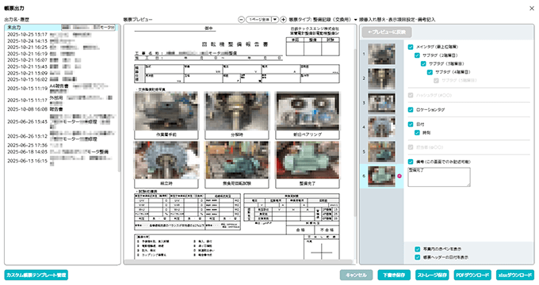Toggle showing the form header date
The image size is (539, 285).
(x=417, y=257)
